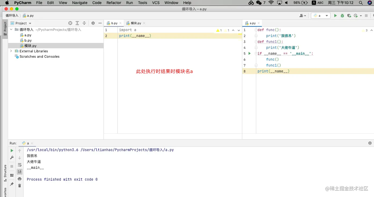The image size is (374, 197).
Task: Expand External Libraries node
Action: (11, 51)
